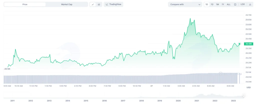The image size is (256, 104).
Task: Click the 29.14K starting price label
Action: [7, 69]
